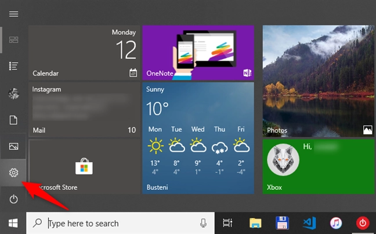This screenshot has height=234, width=376.
Task: Focus the Type here to search box
Action: tap(120, 223)
